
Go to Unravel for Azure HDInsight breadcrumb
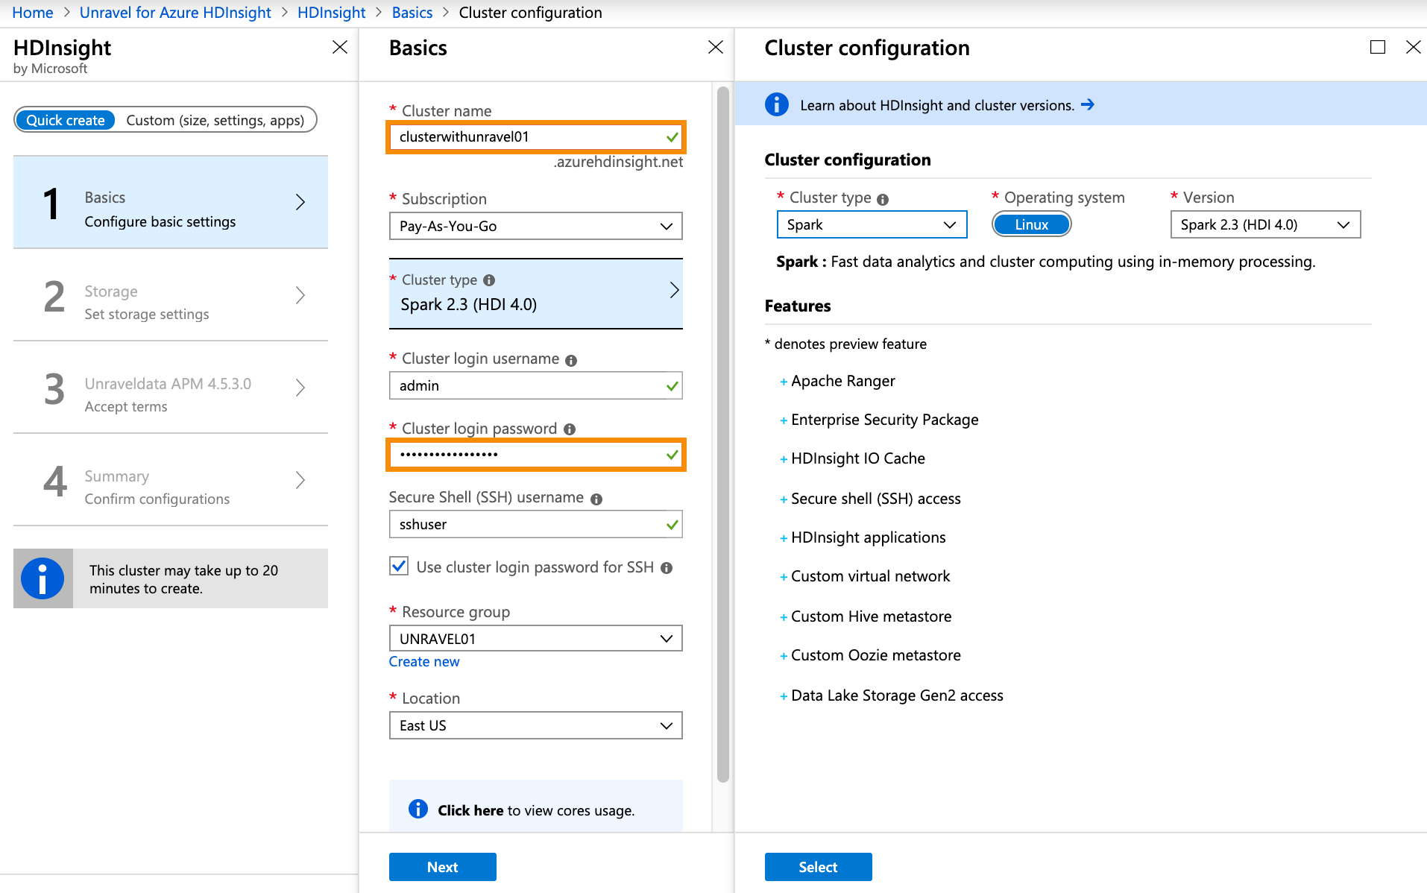click(175, 13)
